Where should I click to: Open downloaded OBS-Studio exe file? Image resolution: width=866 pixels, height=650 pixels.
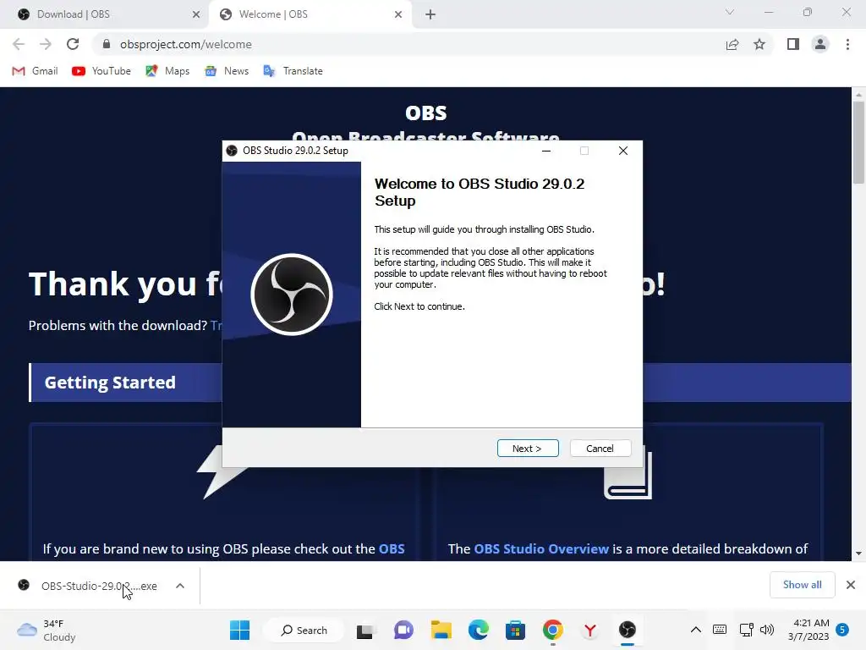pyautogui.click(x=88, y=586)
